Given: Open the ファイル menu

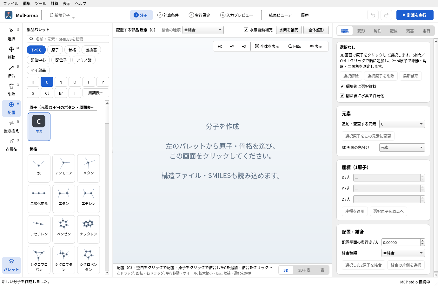Looking at the screenshot, I should 11,3.
